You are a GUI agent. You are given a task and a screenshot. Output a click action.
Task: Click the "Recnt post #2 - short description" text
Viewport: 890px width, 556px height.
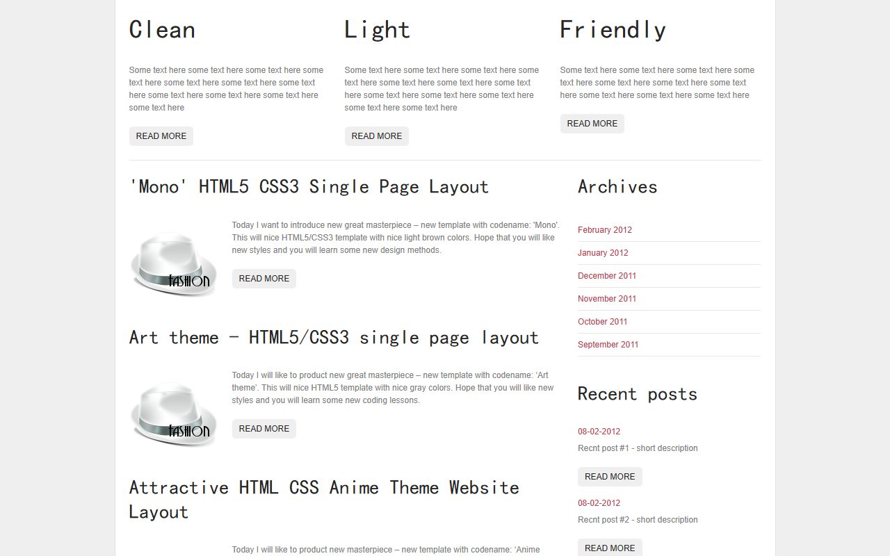click(x=638, y=520)
